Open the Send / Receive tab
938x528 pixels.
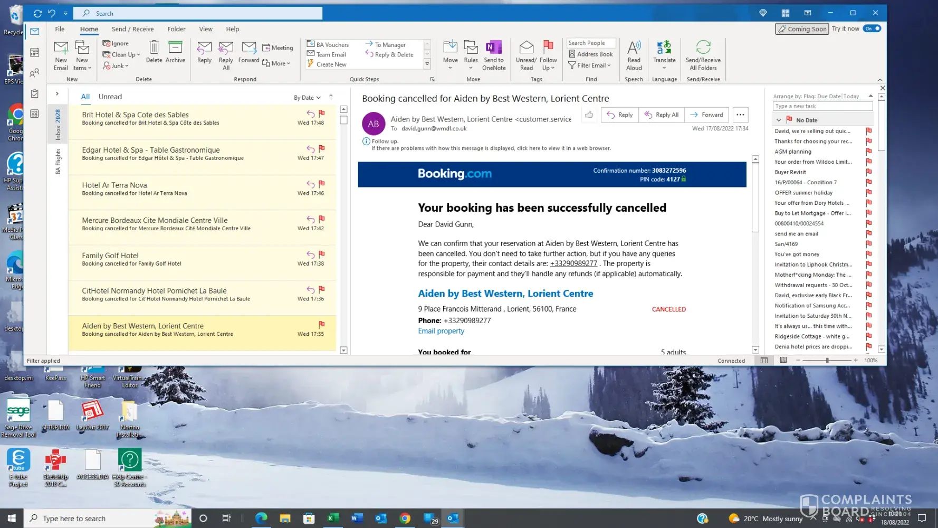click(132, 29)
